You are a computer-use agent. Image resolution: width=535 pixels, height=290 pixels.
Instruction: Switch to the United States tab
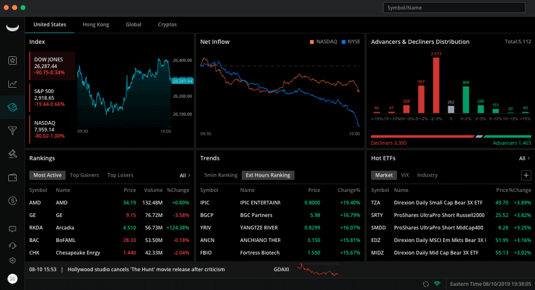50,25
